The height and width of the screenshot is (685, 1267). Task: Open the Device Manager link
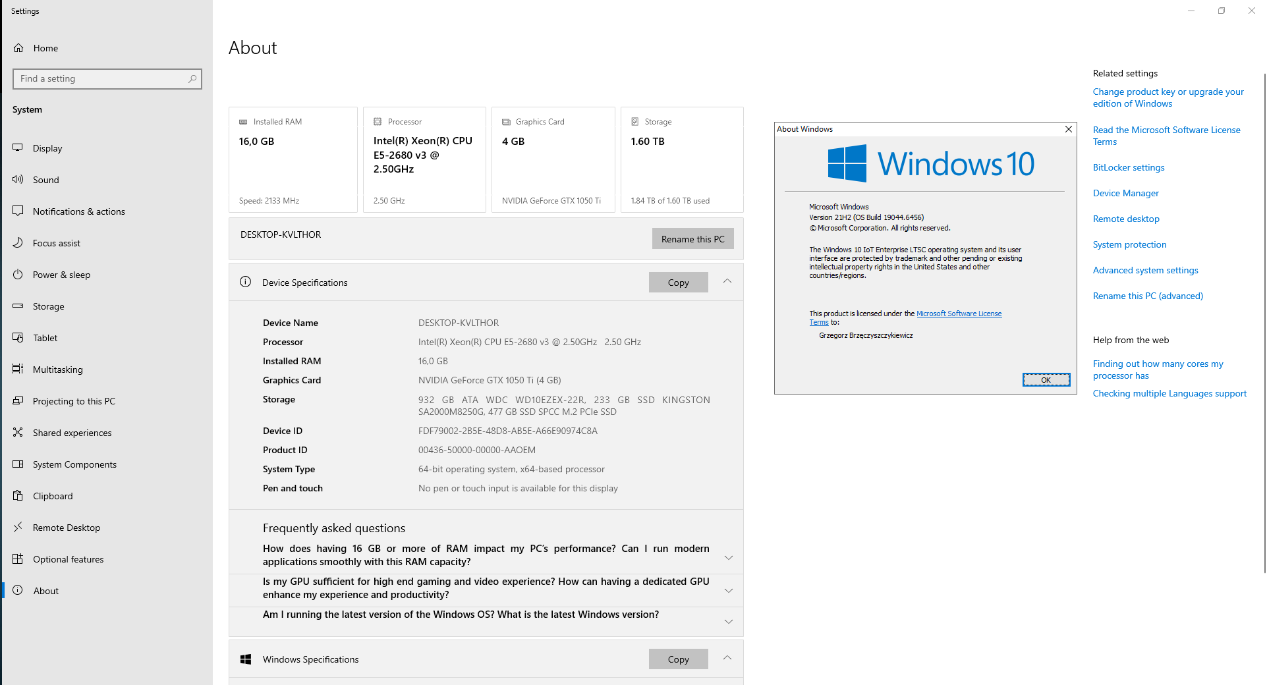(1125, 193)
